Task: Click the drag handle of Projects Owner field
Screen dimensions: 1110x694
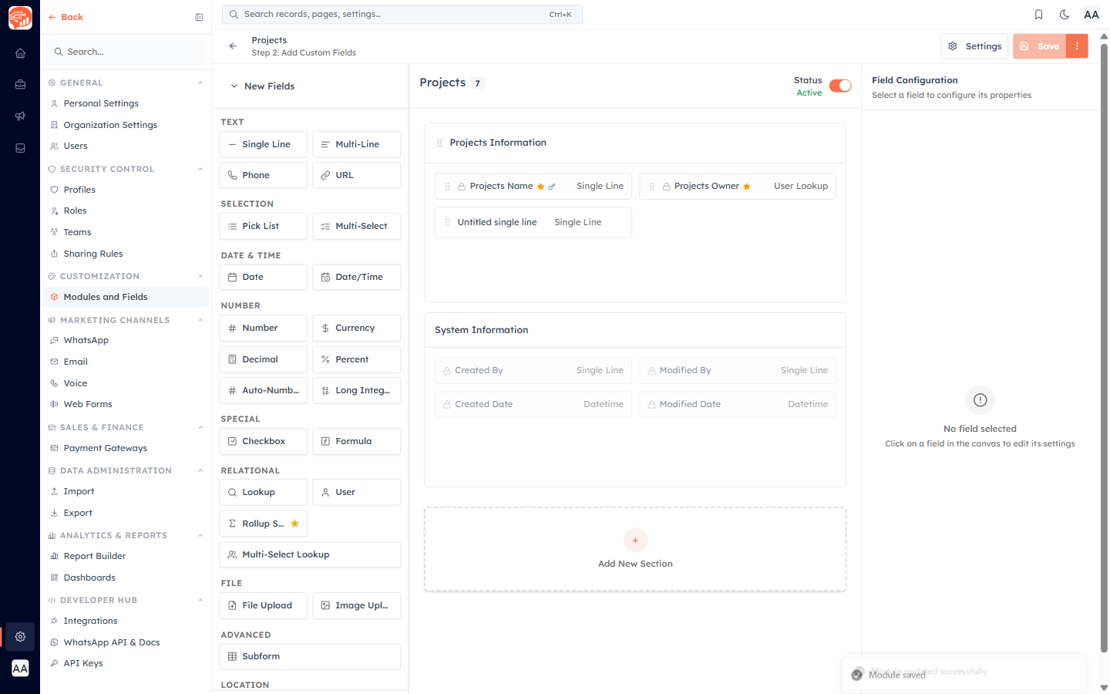Action: 652,187
